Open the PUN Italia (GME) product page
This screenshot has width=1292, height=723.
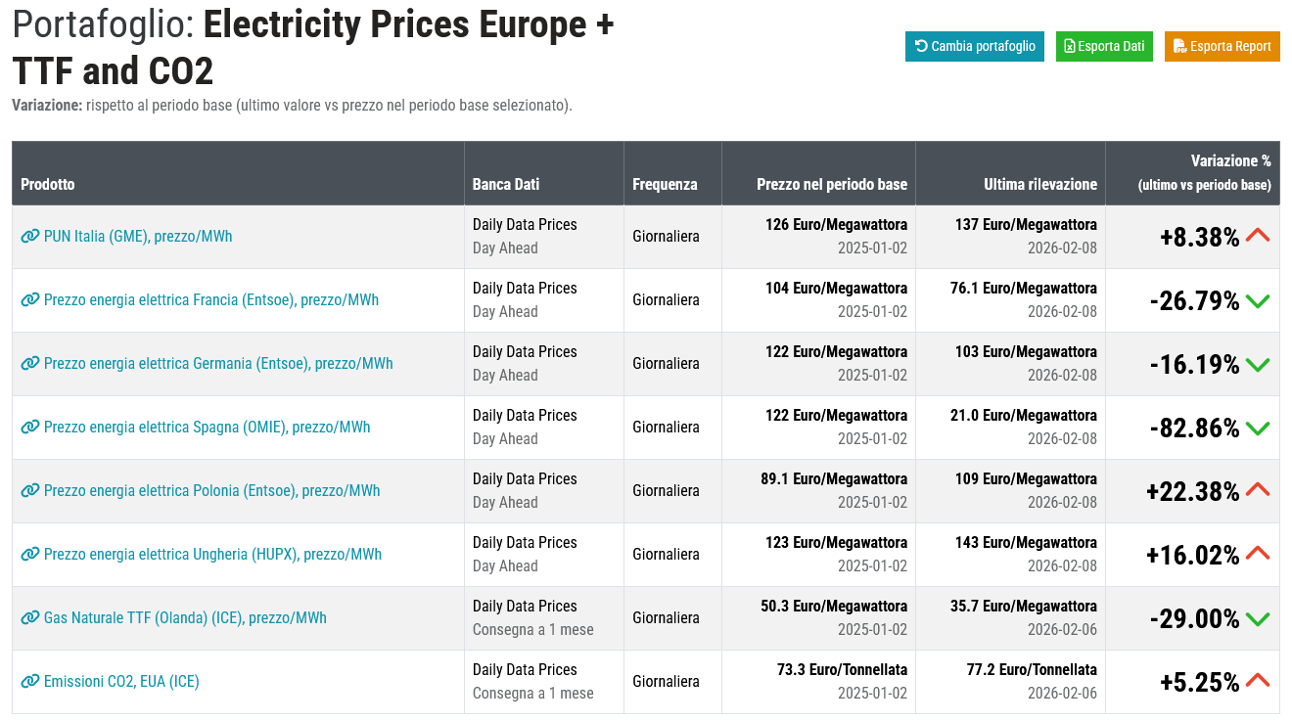137,236
